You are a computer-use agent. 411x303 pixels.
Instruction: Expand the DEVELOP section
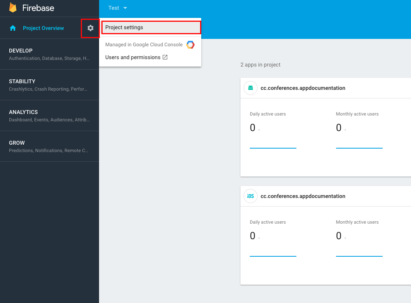(50, 54)
